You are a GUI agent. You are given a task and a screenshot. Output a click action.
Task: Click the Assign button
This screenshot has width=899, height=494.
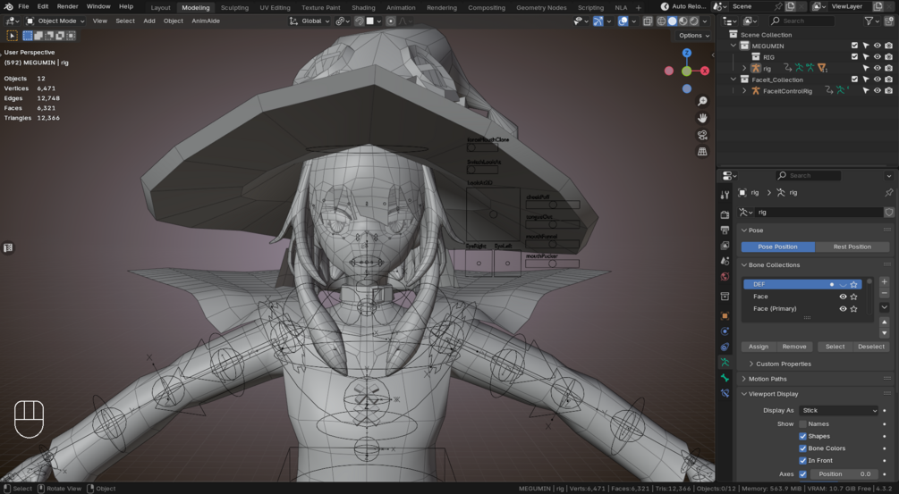(x=758, y=347)
